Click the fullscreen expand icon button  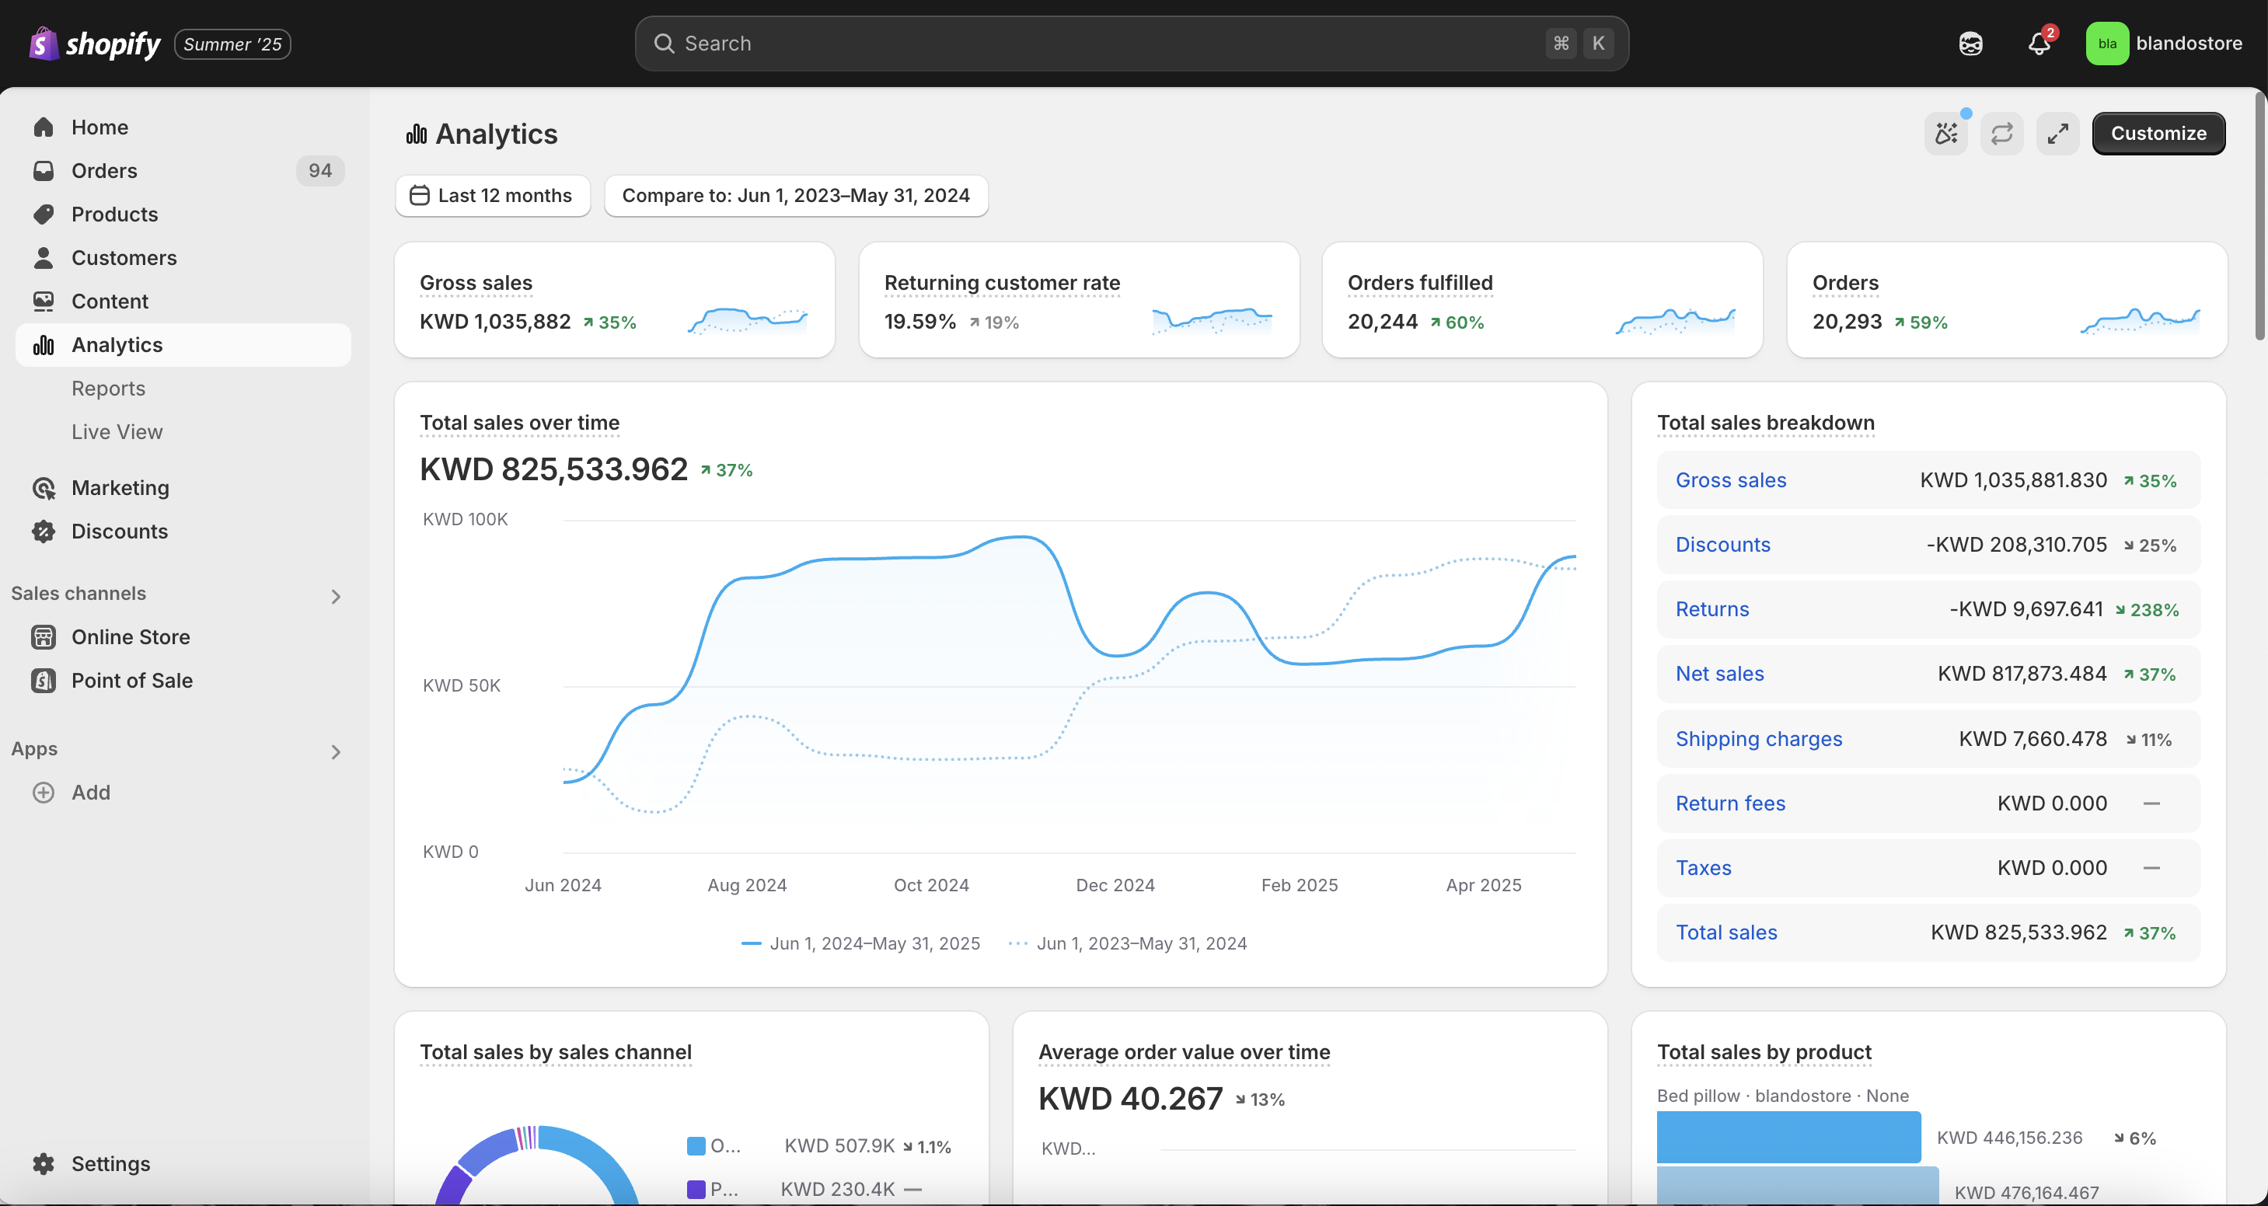click(x=2057, y=134)
